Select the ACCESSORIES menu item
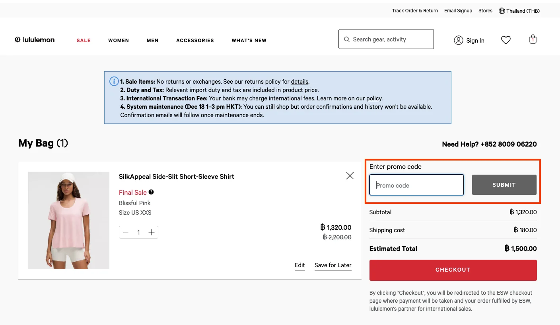560x325 pixels. coord(195,40)
